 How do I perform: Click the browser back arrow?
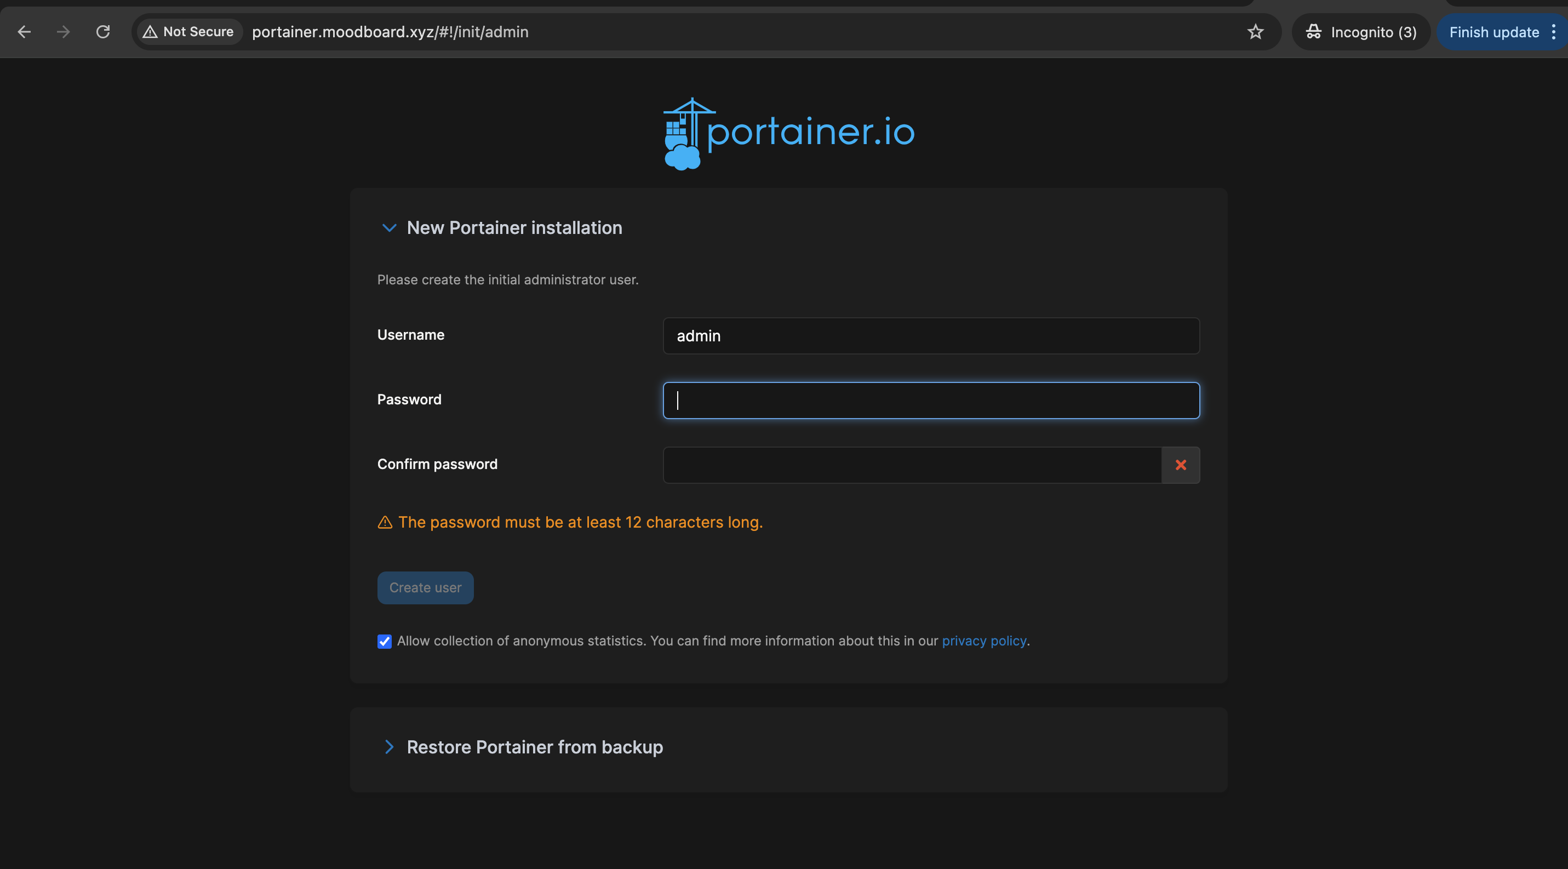click(24, 32)
